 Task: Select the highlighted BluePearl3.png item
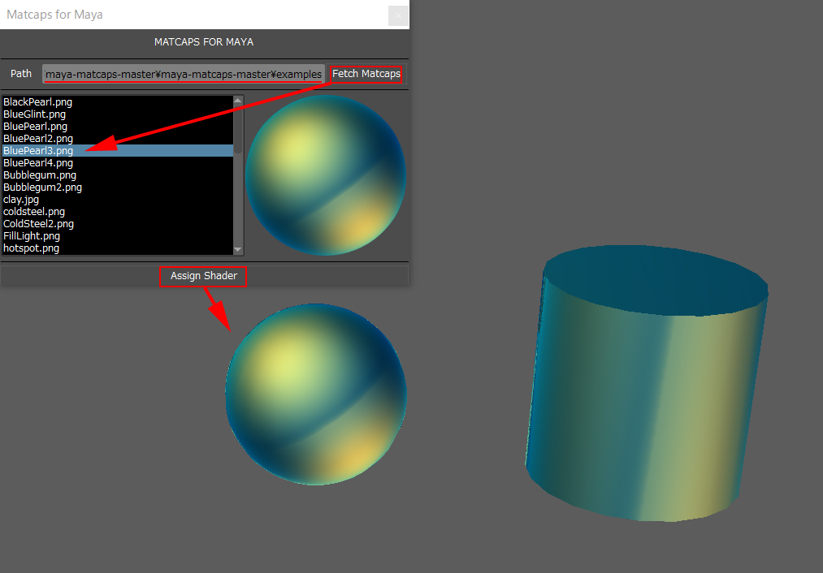pos(38,151)
